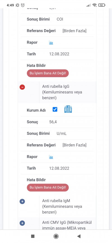Tap the hospital building icon beside Kurum Adı
Viewport: 112px width, 243px height.
(68, 109)
